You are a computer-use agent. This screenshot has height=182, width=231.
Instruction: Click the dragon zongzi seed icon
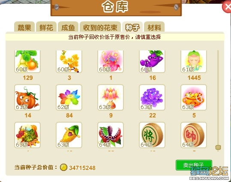pos(27,135)
